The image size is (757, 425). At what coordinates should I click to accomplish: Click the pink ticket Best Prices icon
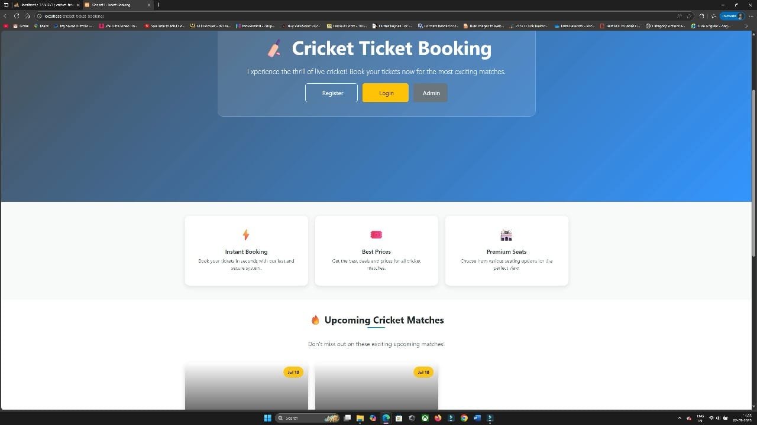[376, 235]
